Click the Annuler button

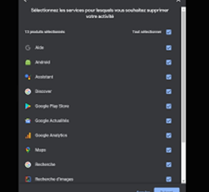pyautogui.click(x=143, y=191)
